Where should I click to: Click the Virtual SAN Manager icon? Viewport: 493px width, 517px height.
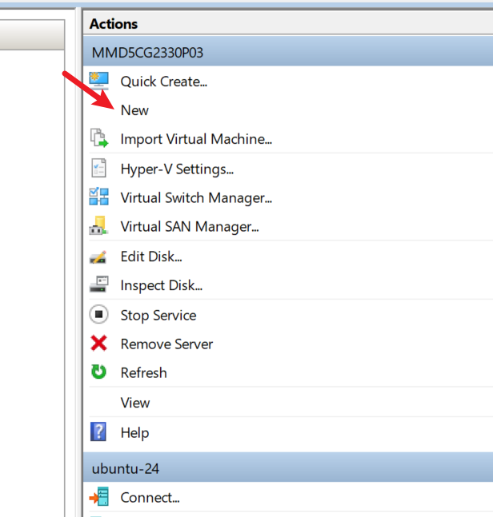pyautogui.click(x=98, y=227)
